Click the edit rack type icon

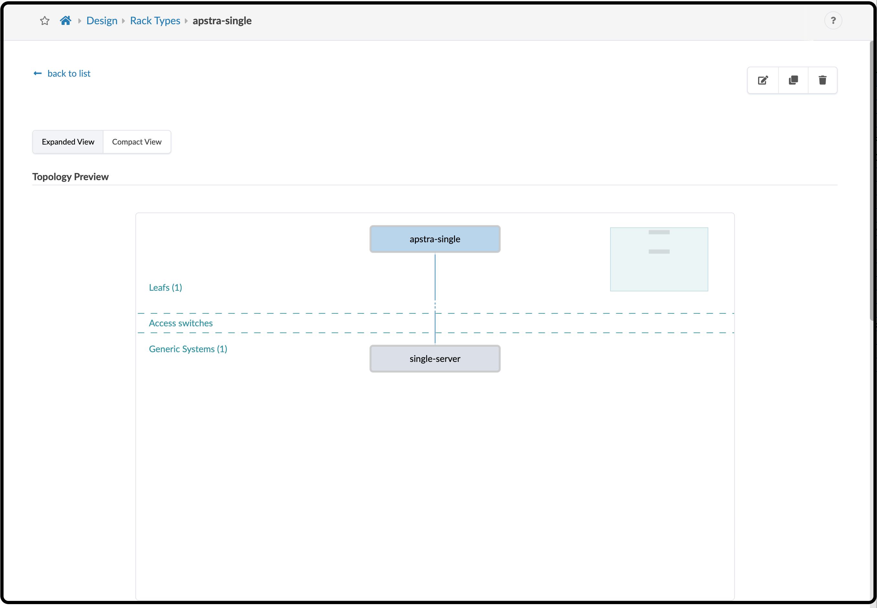[x=763, y=80]
